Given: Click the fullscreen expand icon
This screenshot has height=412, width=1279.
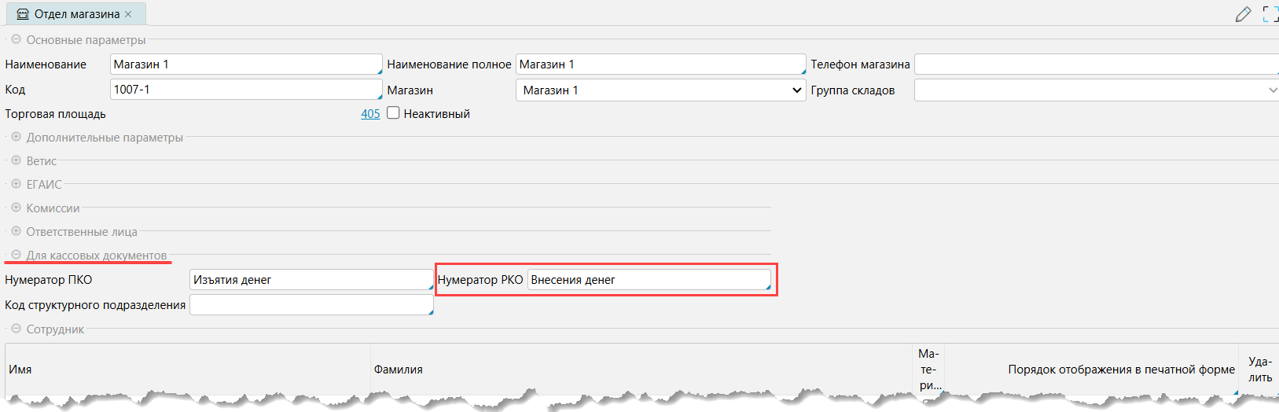Looking at the screenshot, I should [x=1270, y=14].
